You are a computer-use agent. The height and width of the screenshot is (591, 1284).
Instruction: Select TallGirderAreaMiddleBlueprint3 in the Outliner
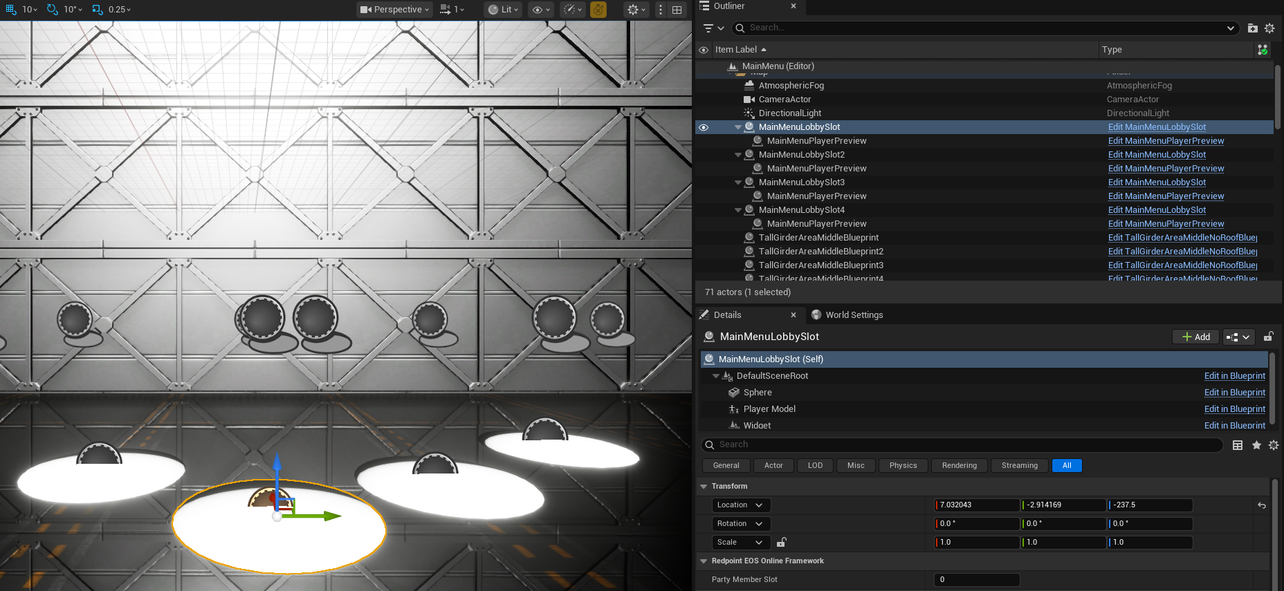click(x=820, y=265)
